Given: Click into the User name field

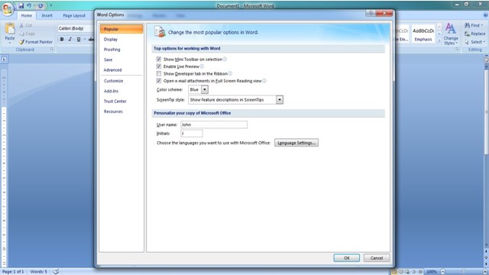Looking at the screenshot, I should (214, 125).
